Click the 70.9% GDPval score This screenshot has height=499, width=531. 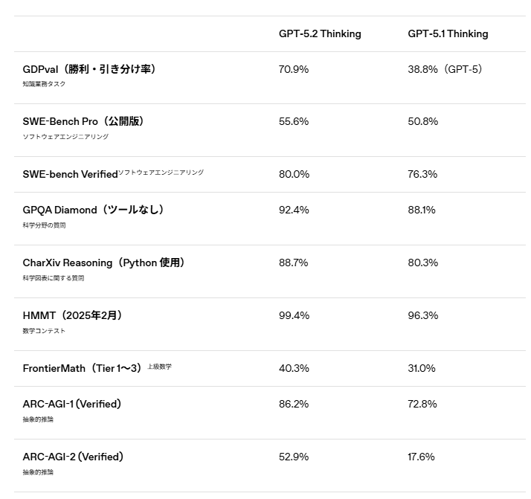pos(294,69)
